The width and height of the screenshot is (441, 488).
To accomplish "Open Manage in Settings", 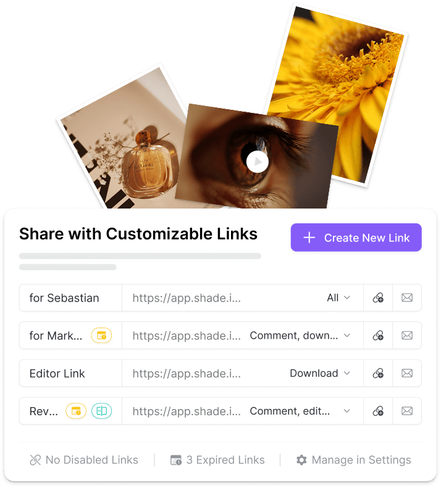I will [353, 460].
